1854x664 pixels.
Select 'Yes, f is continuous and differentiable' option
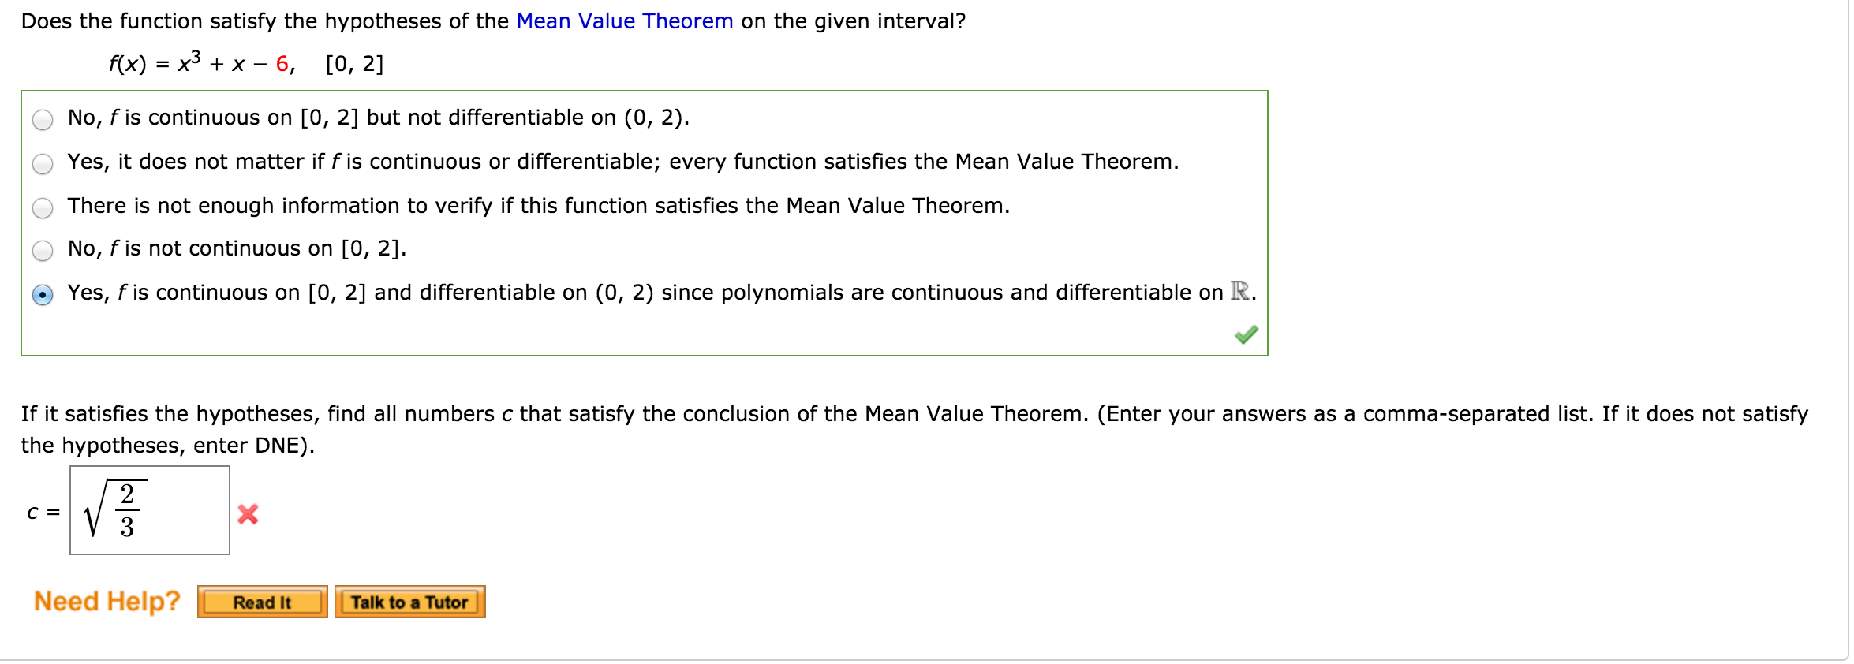(x=43, y=295)
